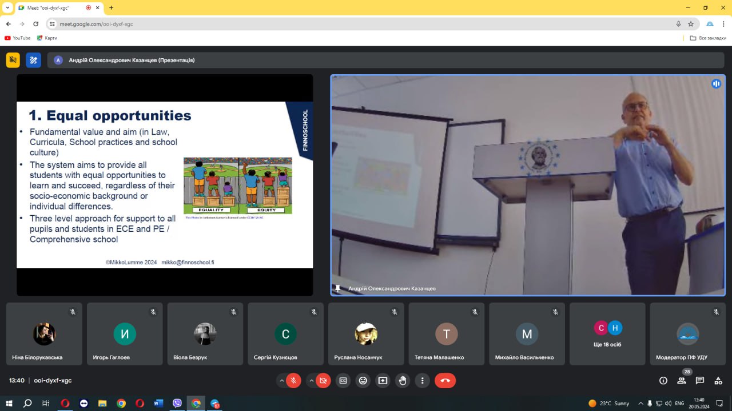Open the three-dot more options menu
The image size is (732, 411).
click(x=422, y=380)
